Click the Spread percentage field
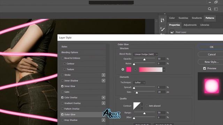The image size is (223, 125). 161,87
